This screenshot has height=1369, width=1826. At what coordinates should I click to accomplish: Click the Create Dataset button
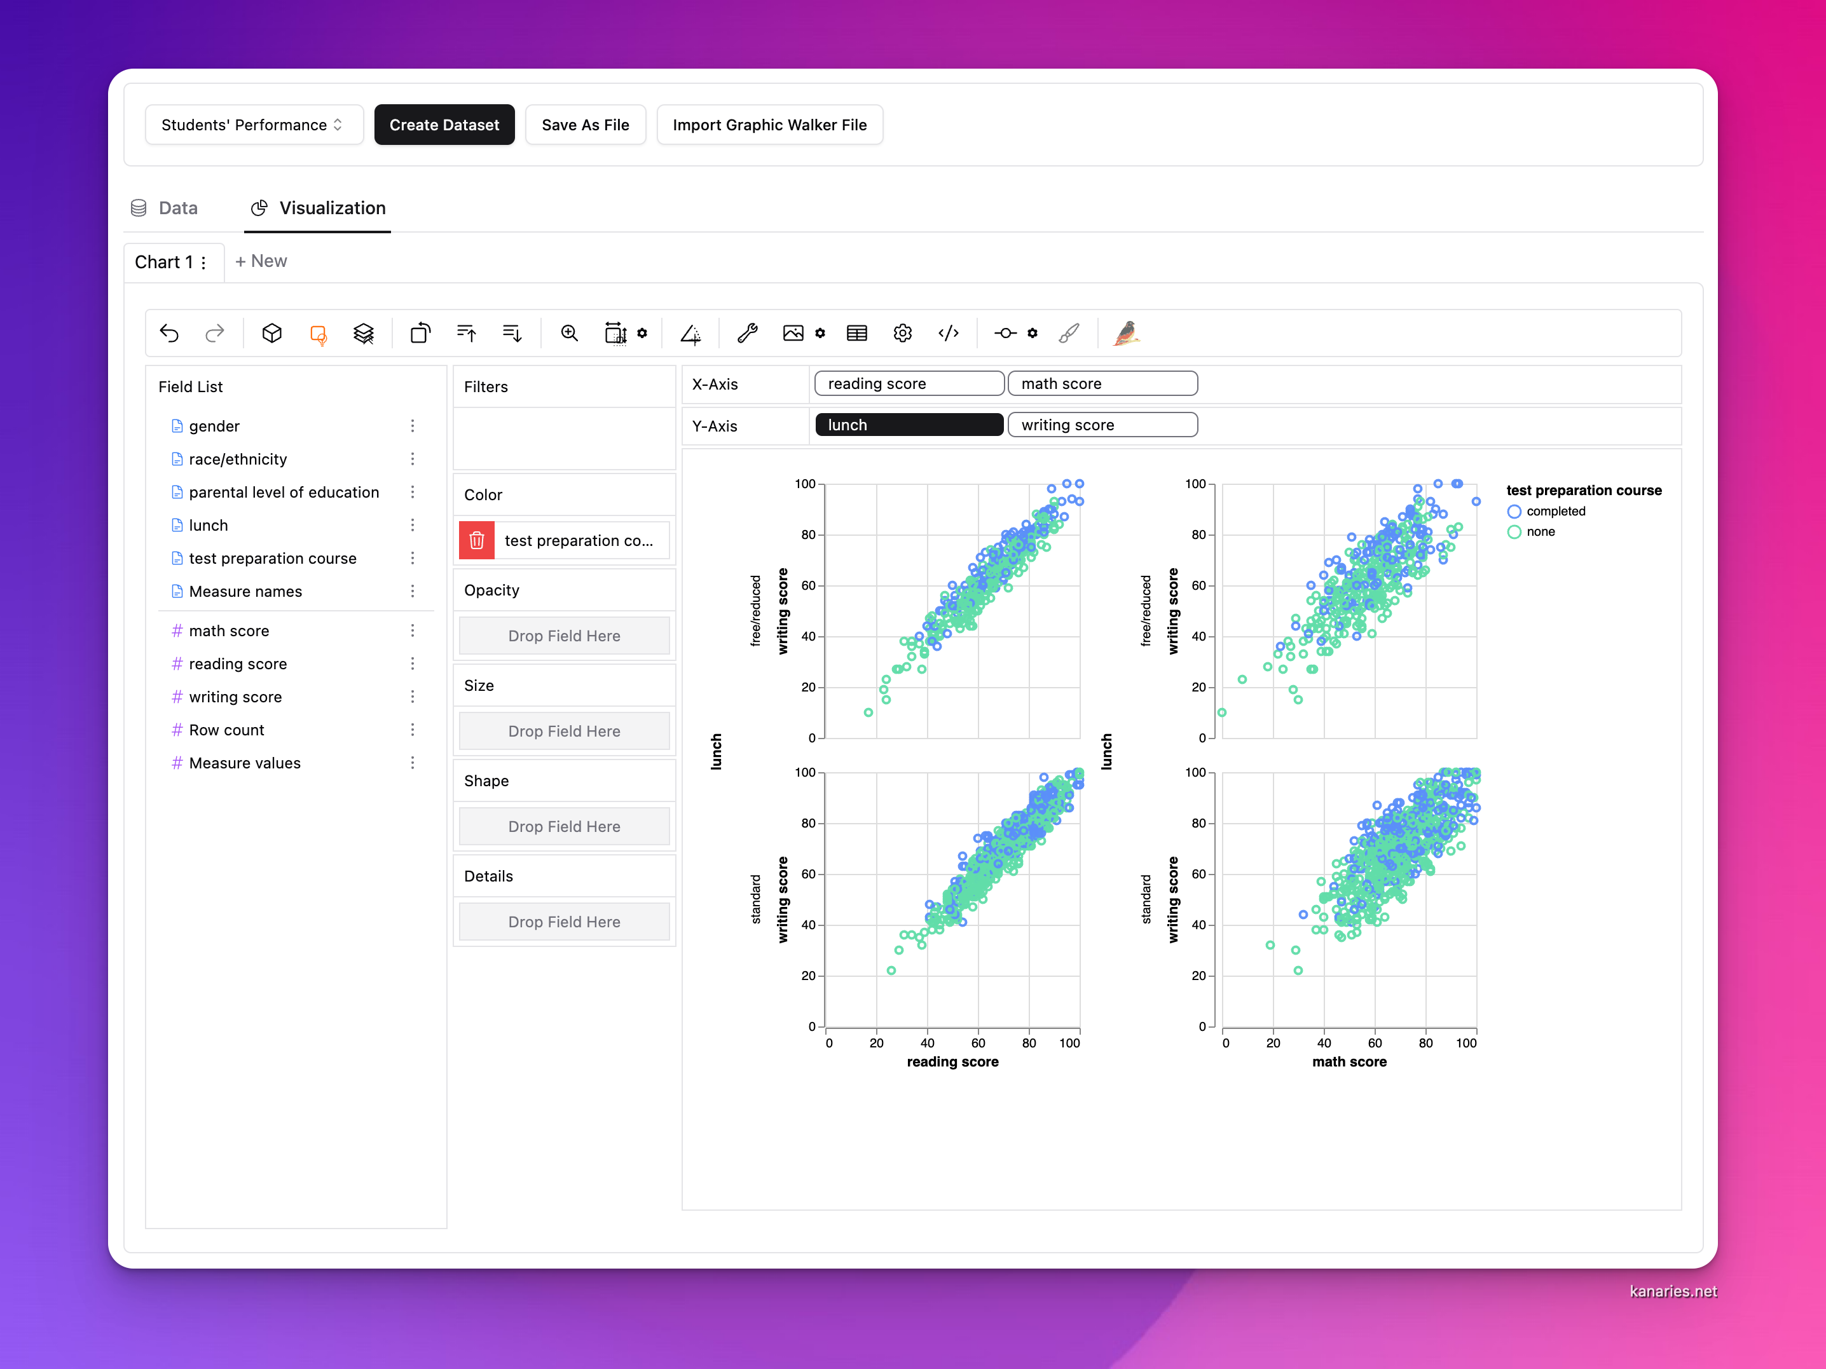click(x=444, y=125)
